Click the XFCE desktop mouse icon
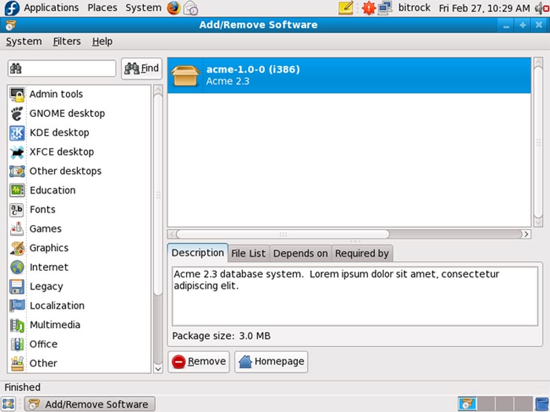The width and height of the screenshot is (550, 412). [17, 152]
